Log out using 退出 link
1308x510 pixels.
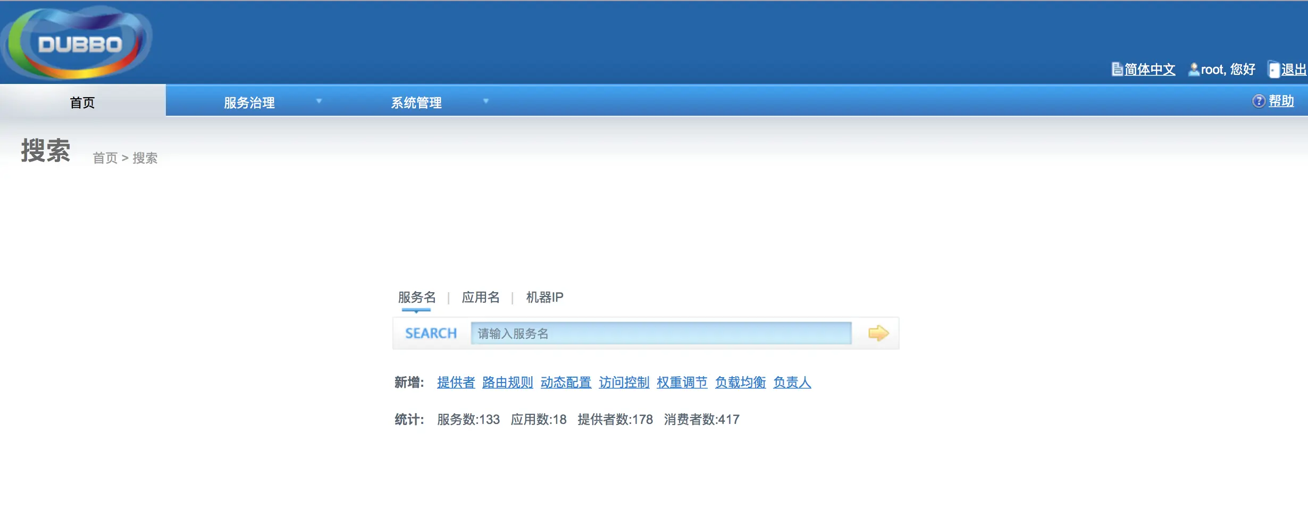point(1294,70)
